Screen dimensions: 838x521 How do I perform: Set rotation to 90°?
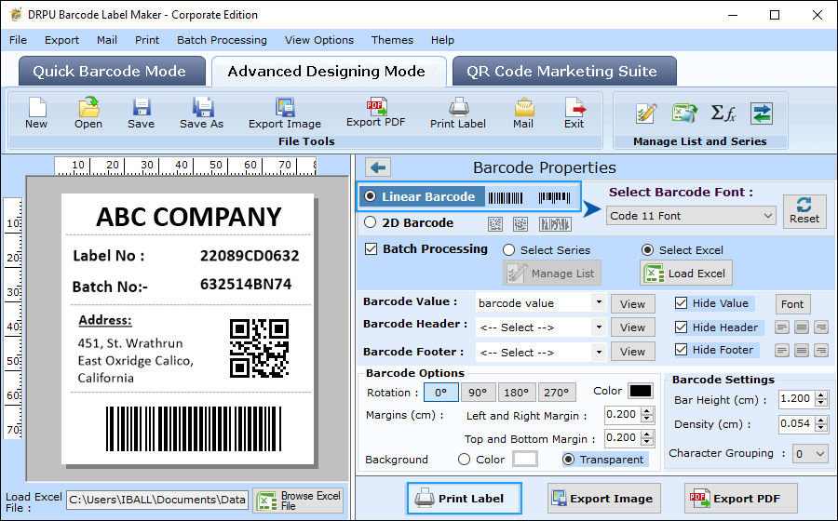point(478,393)
